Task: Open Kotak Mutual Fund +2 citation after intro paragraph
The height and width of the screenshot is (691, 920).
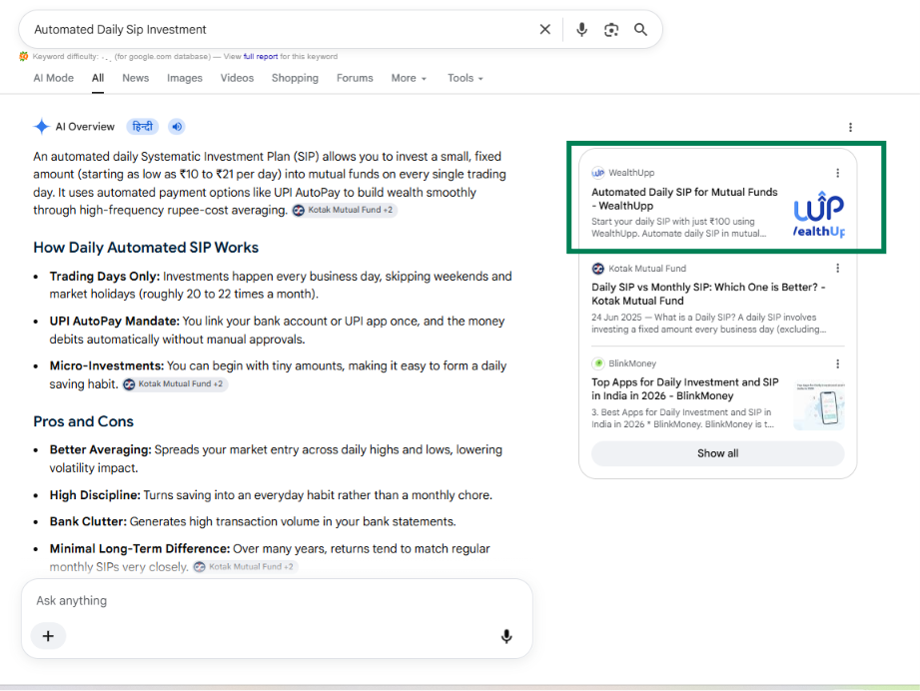Action: tap(345, 210)
